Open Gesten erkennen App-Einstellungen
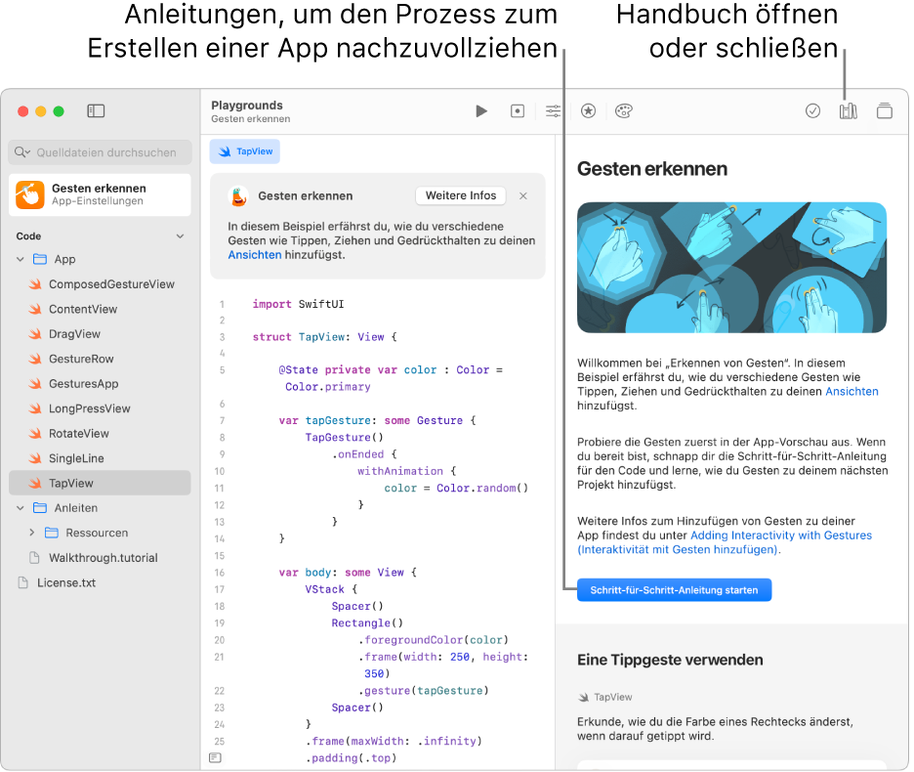This screenshot has height=772, width=914. click(x=101, y=194)
